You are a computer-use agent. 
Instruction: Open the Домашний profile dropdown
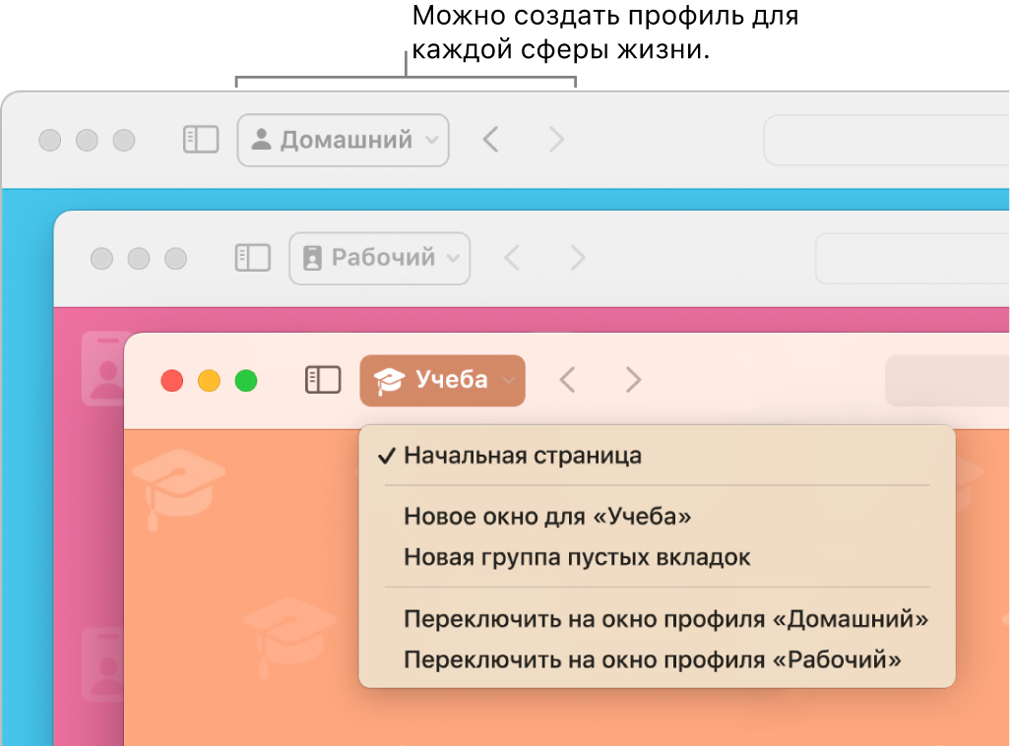tap(343, 140)
